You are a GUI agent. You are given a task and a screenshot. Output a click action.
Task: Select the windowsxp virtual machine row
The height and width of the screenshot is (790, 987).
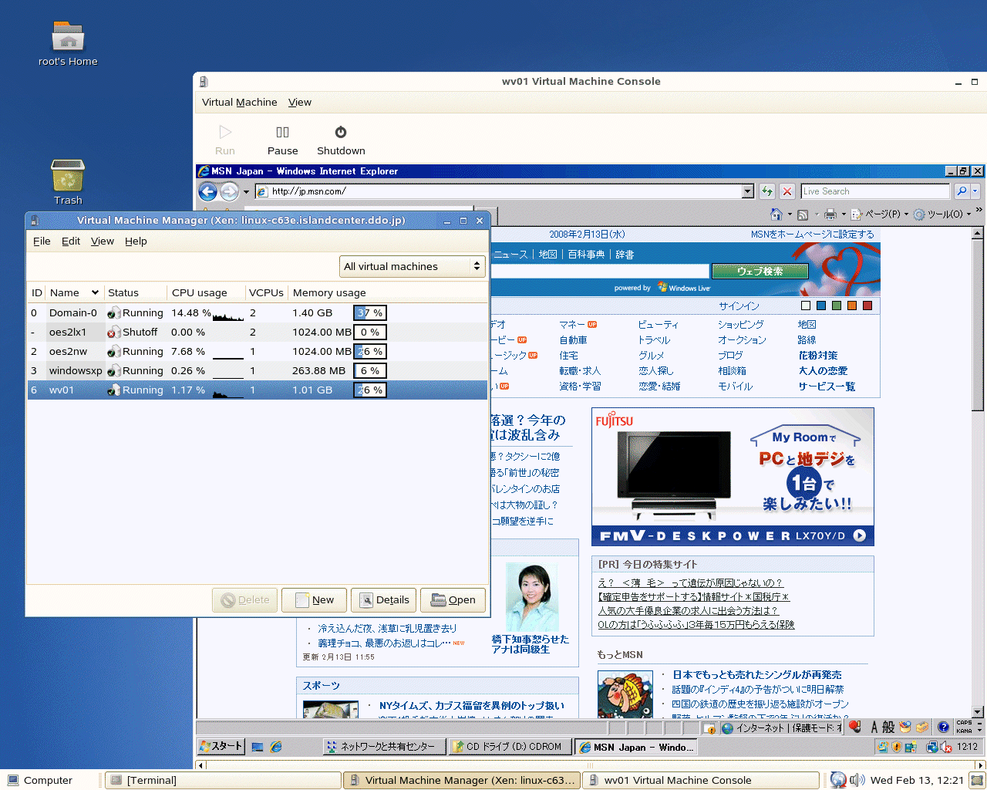258,370
